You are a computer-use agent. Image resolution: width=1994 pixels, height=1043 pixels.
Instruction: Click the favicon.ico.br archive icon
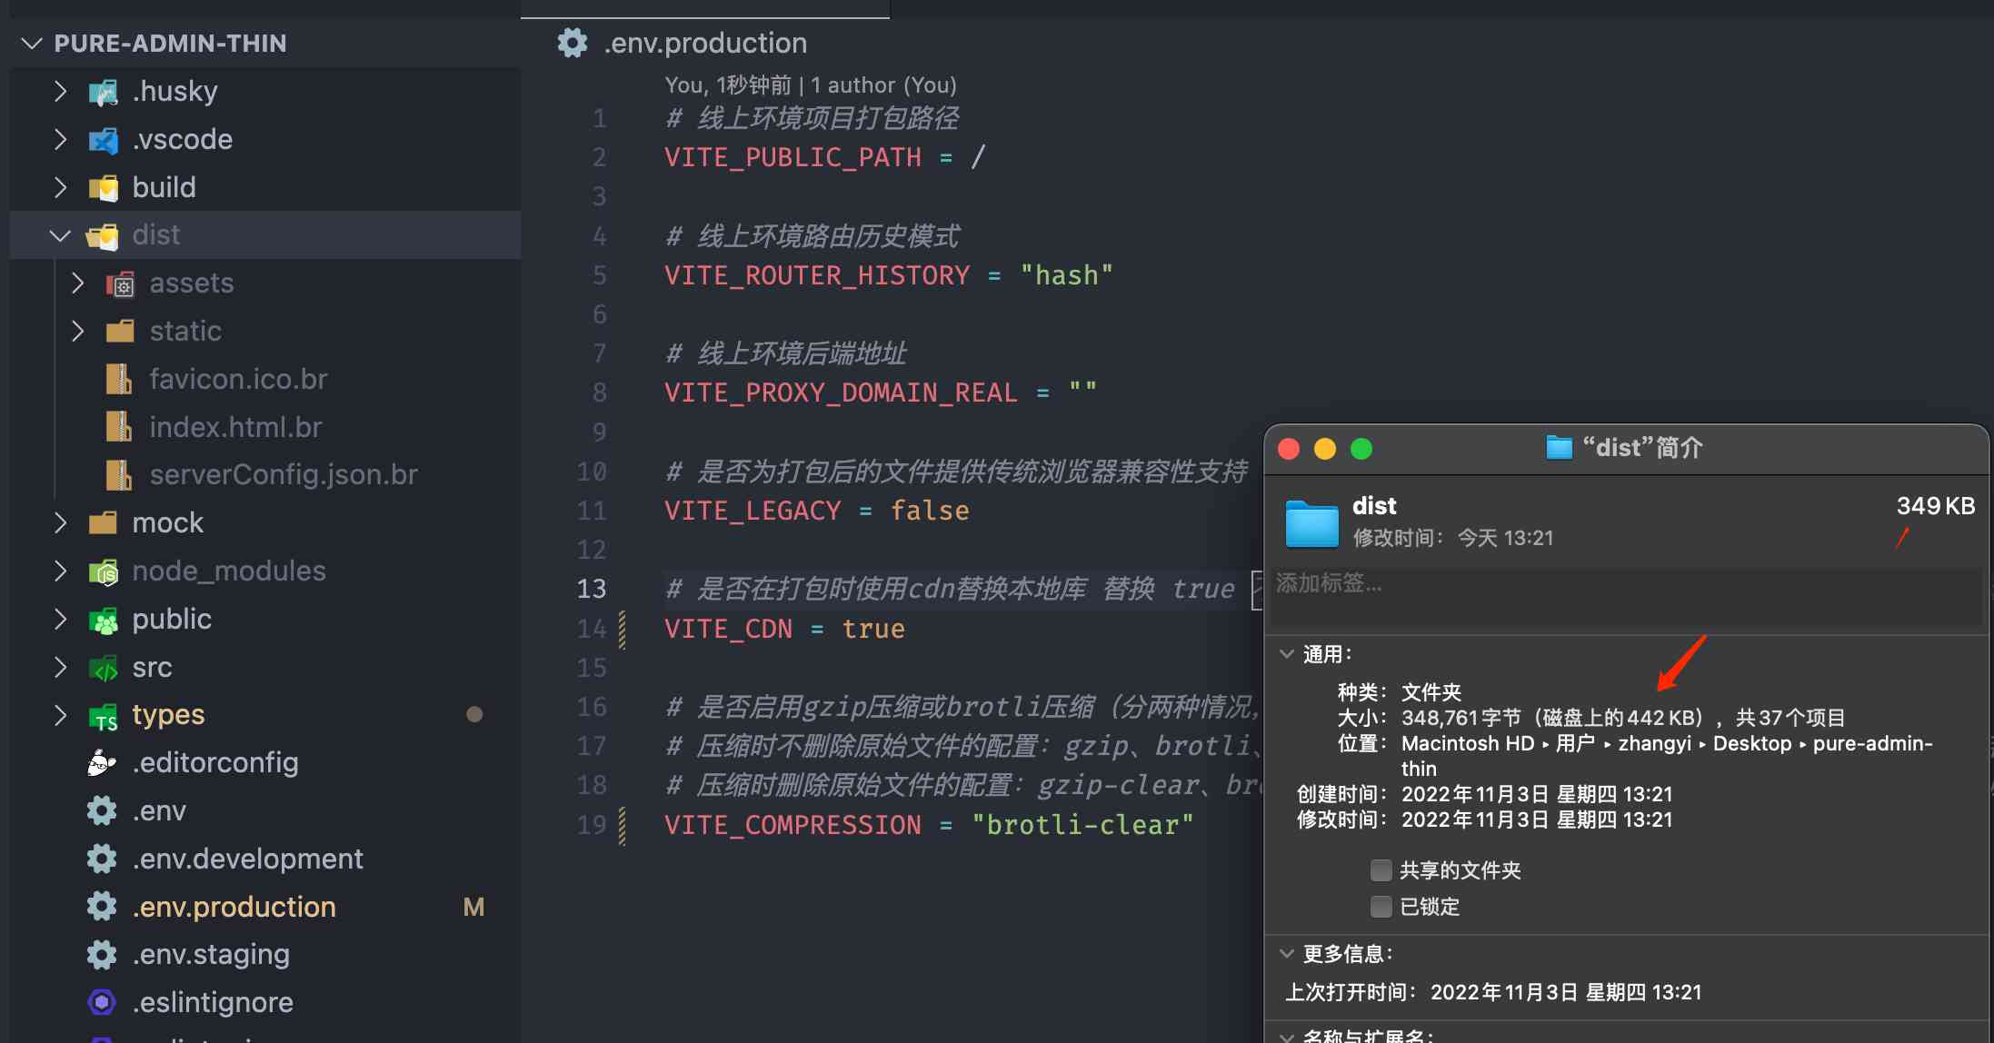(x=119, y=379)
